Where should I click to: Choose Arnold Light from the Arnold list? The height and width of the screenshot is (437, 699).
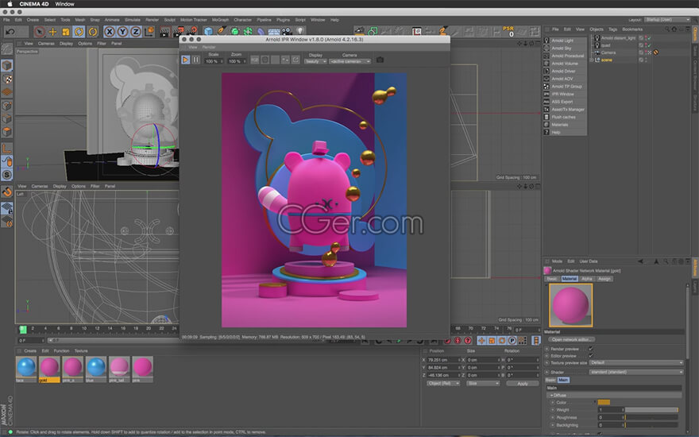tap(564, 41)
